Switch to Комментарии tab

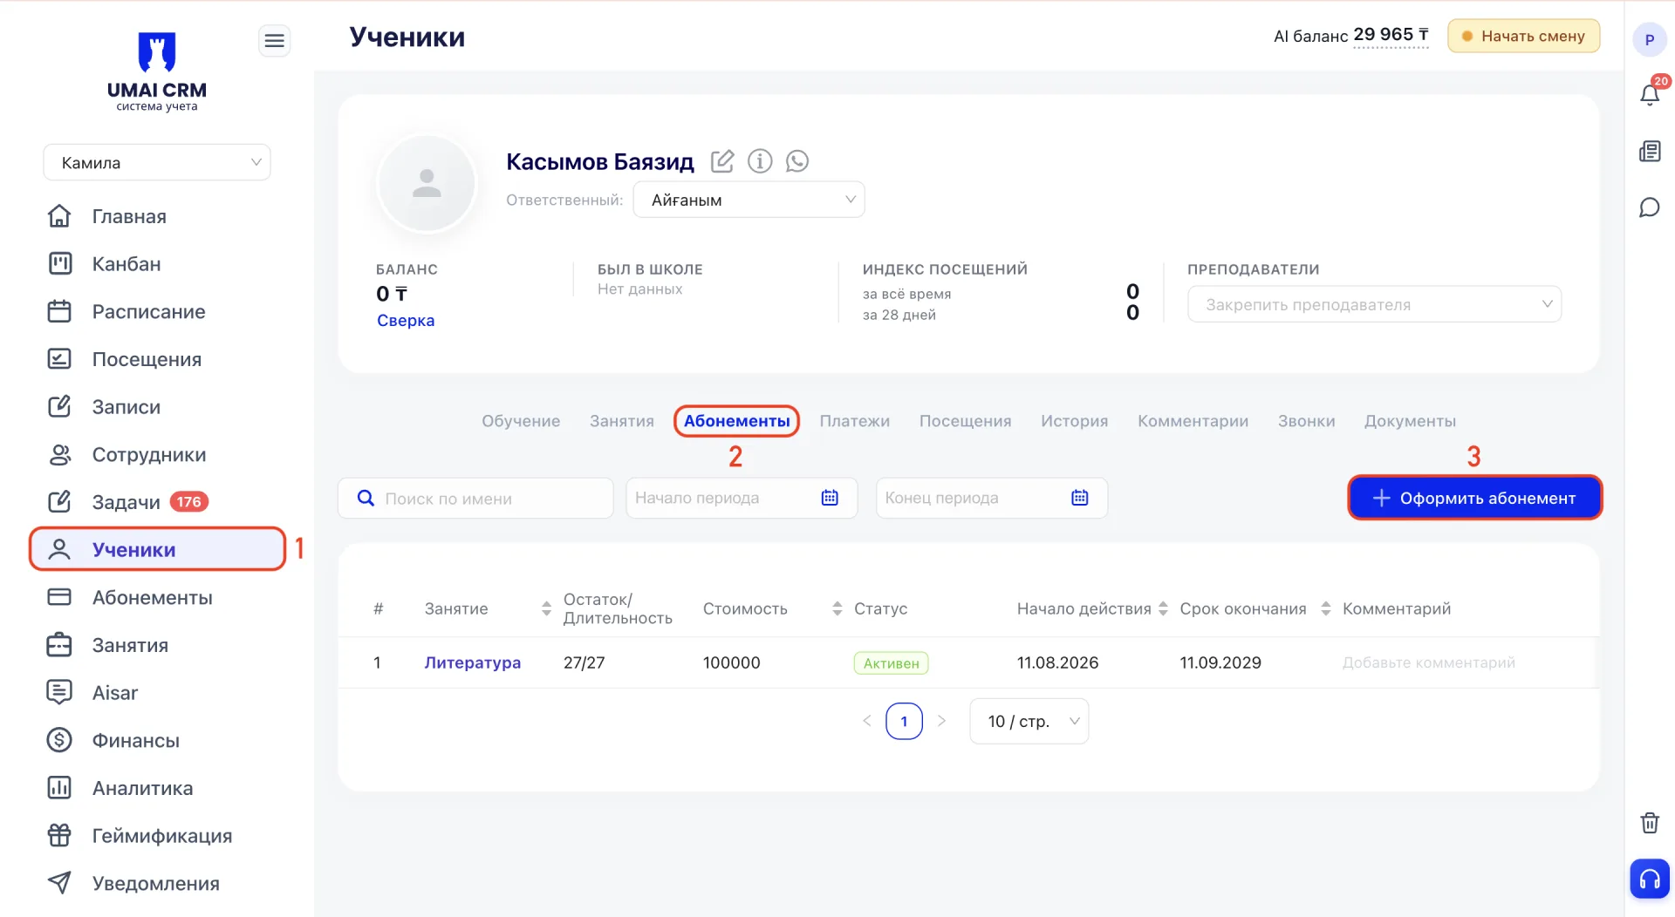(x=1193, y=421)
